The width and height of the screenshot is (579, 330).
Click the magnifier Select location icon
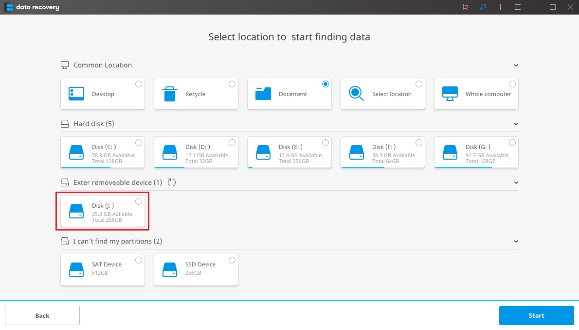pos(356,94)
